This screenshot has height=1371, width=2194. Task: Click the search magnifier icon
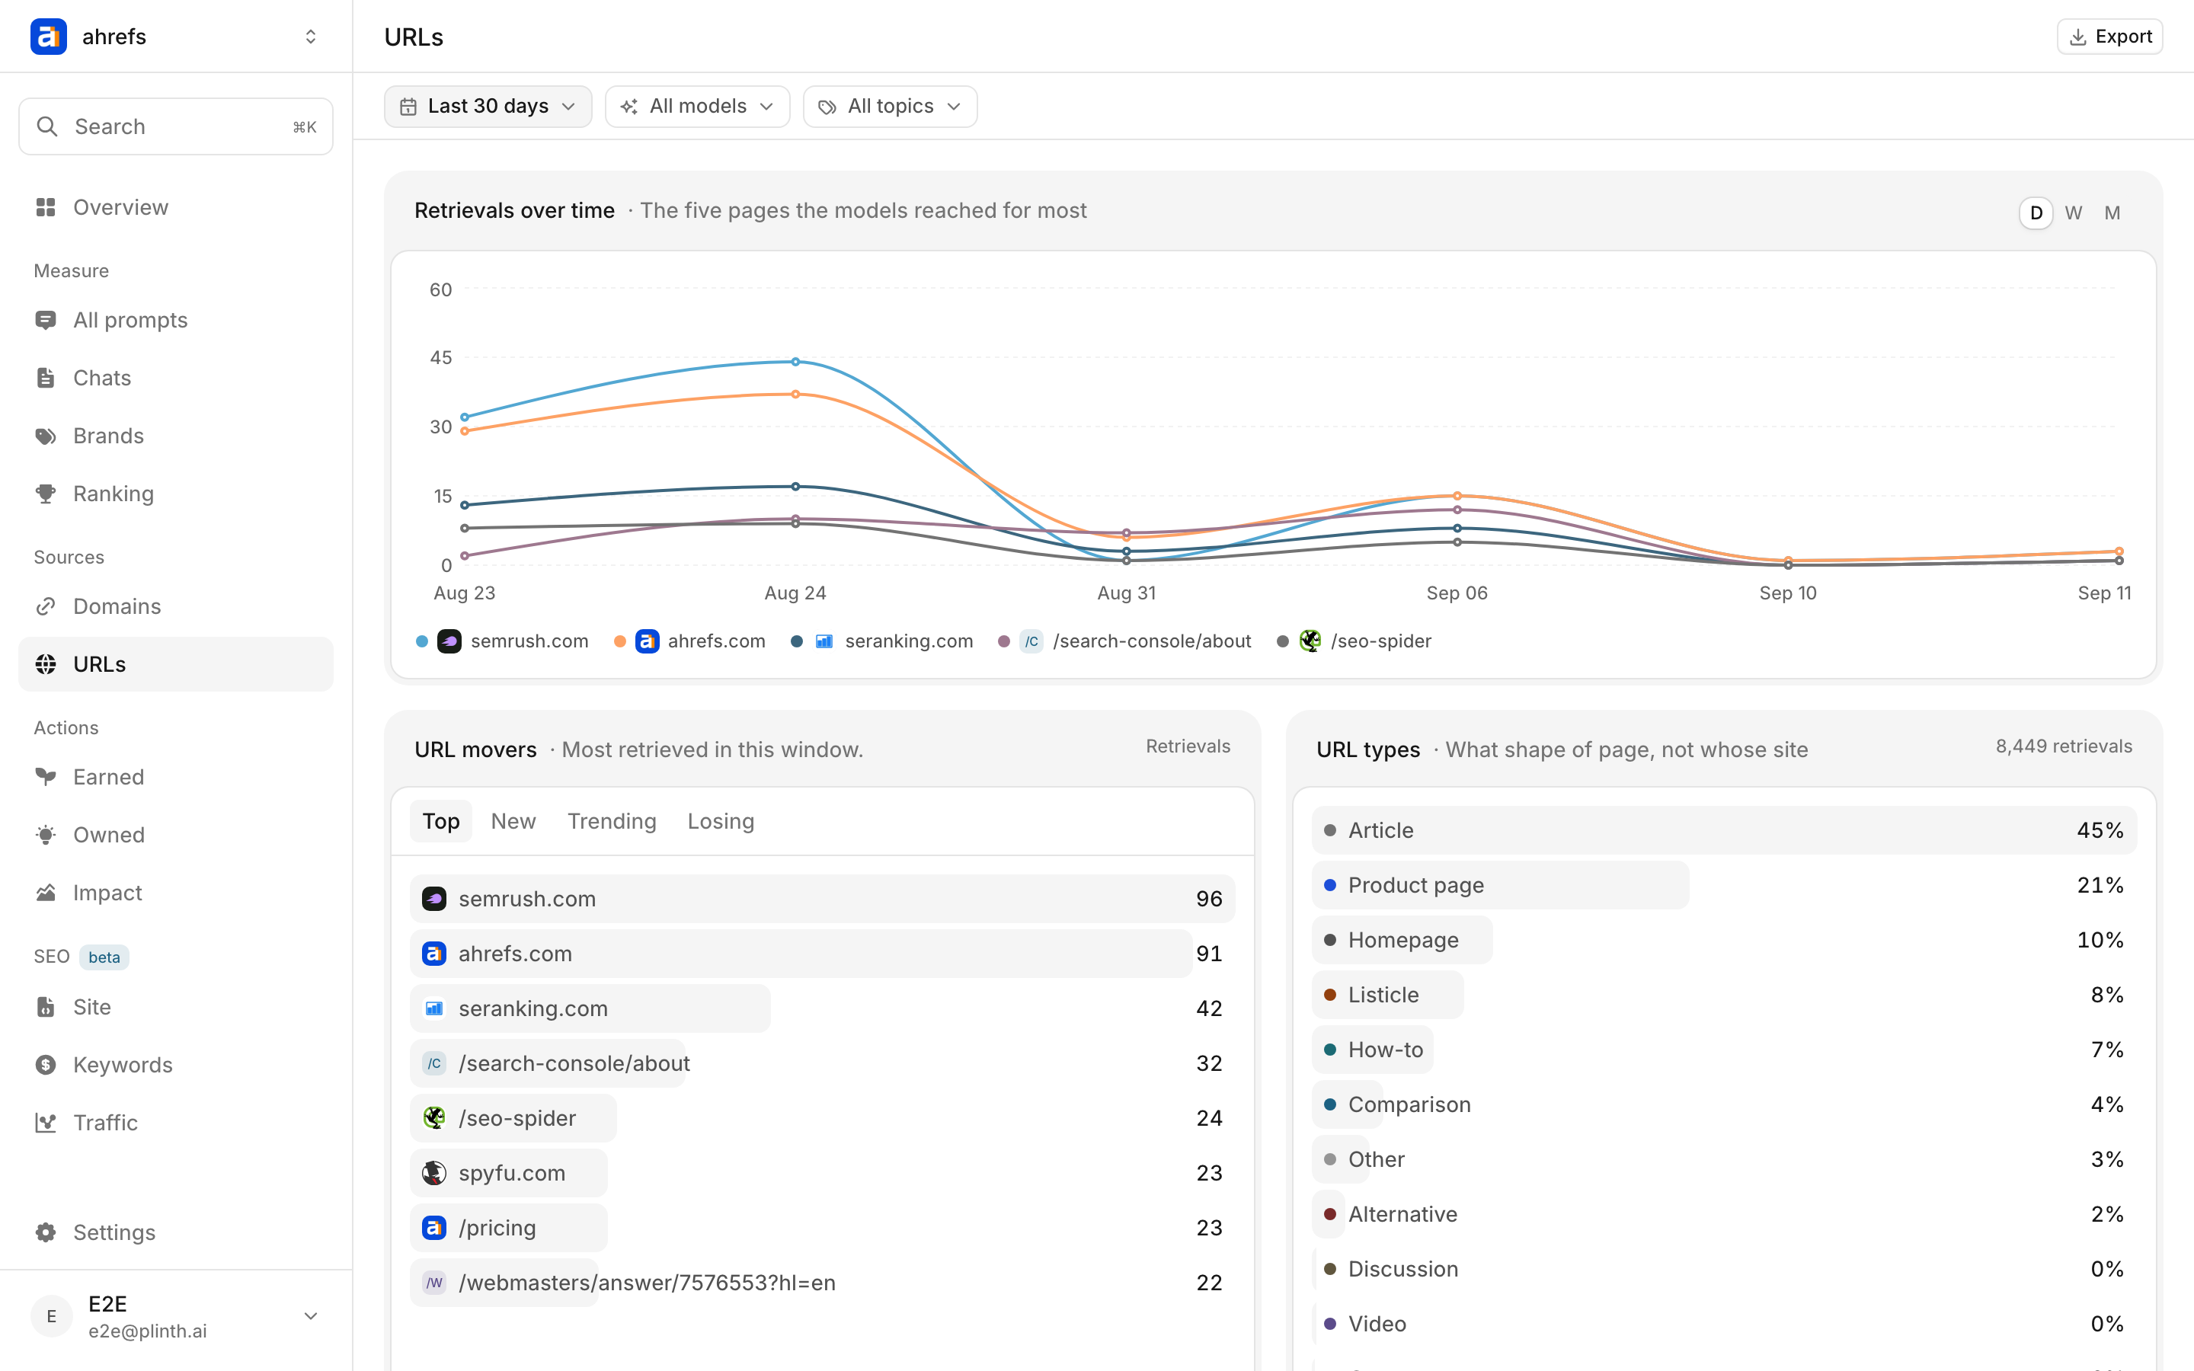pos(47,127)
